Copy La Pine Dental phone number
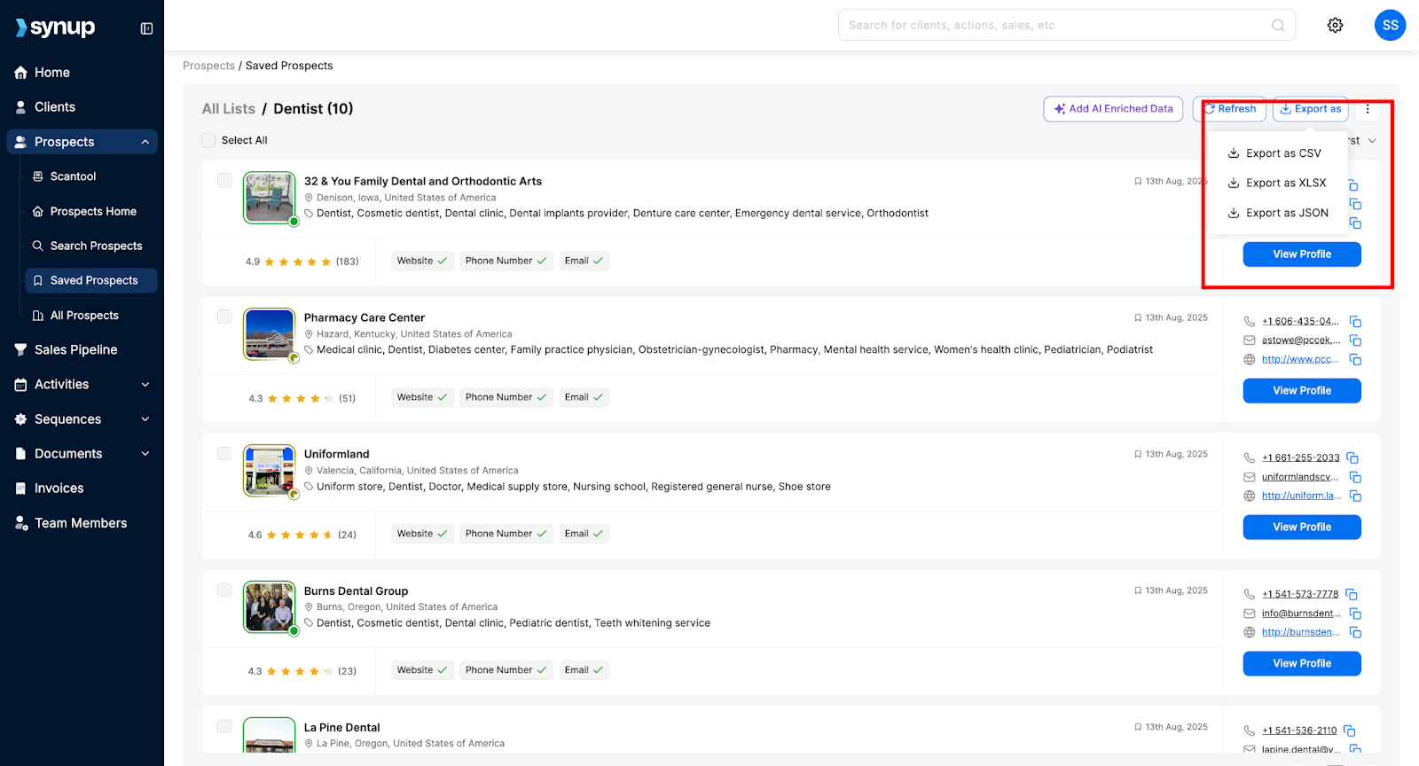1419x766 pixels. (x=1349, y=731)
